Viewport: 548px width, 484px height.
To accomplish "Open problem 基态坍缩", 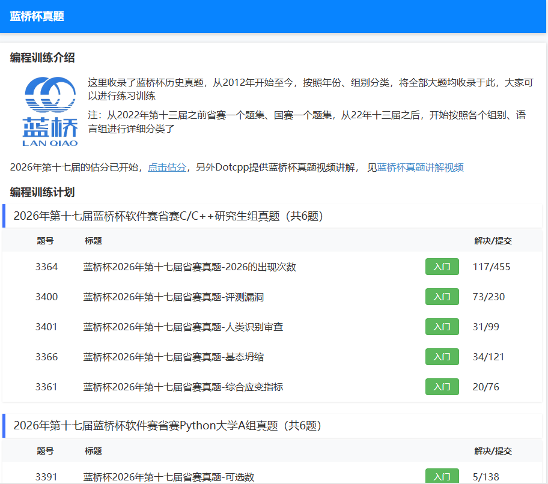I will click(x=173, y=357).
